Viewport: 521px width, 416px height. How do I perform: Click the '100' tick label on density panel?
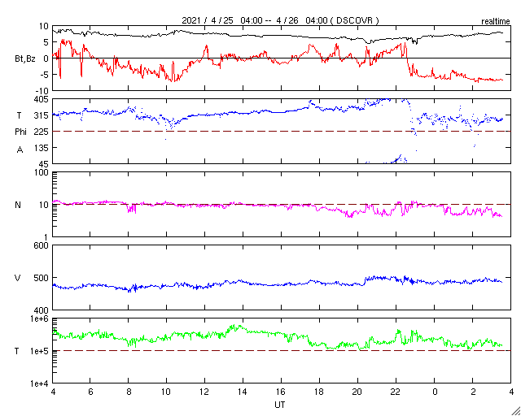point(42,172)
